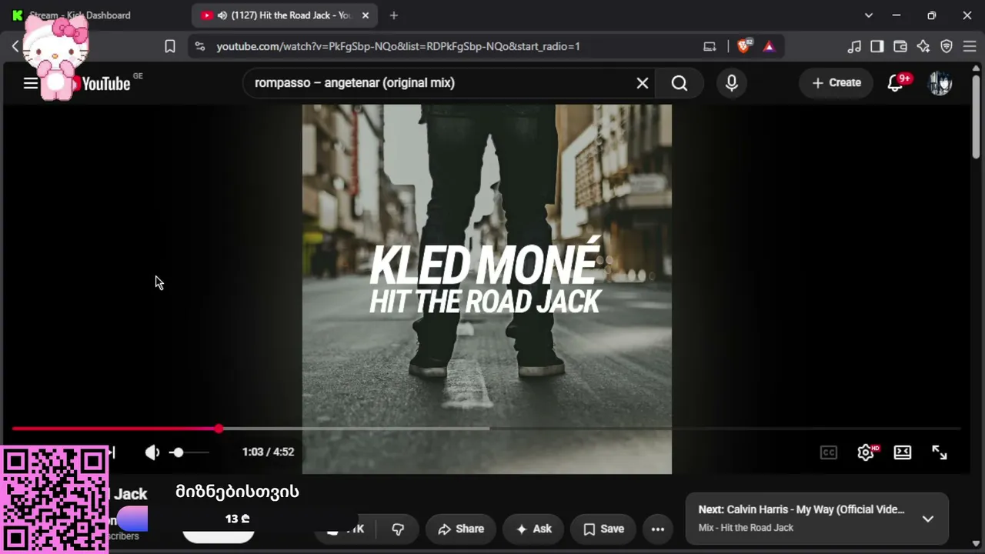Open Leo AI sparkle icon
The height and width of the screenshot is (554, 985).
pos(923,46)
